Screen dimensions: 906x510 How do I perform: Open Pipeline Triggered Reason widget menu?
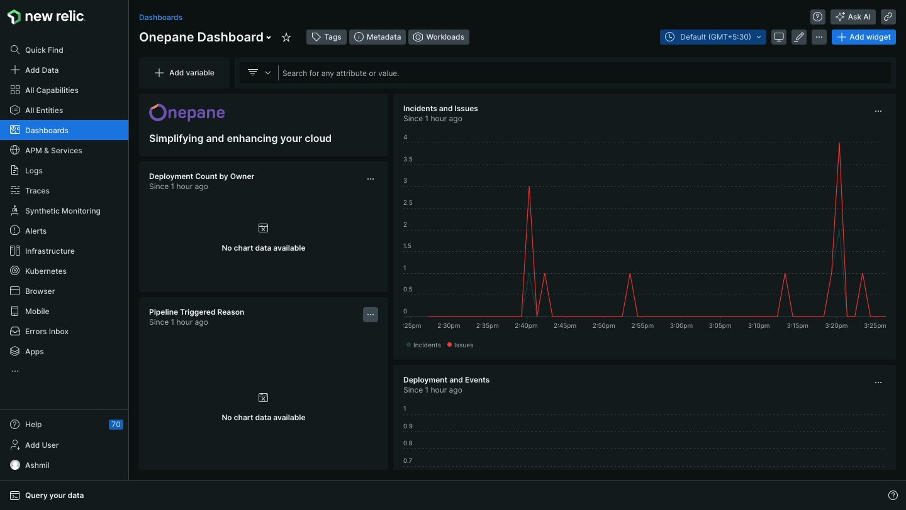click(x=371, y=315)
